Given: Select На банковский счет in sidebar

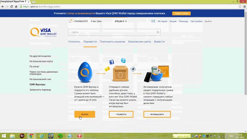Looking at the screenshot, I should pos(40,79).
